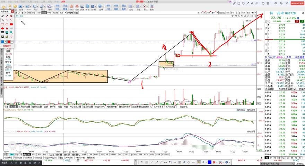Expand the 多窗 toolbar dropdown arrow

click(140, 7)
